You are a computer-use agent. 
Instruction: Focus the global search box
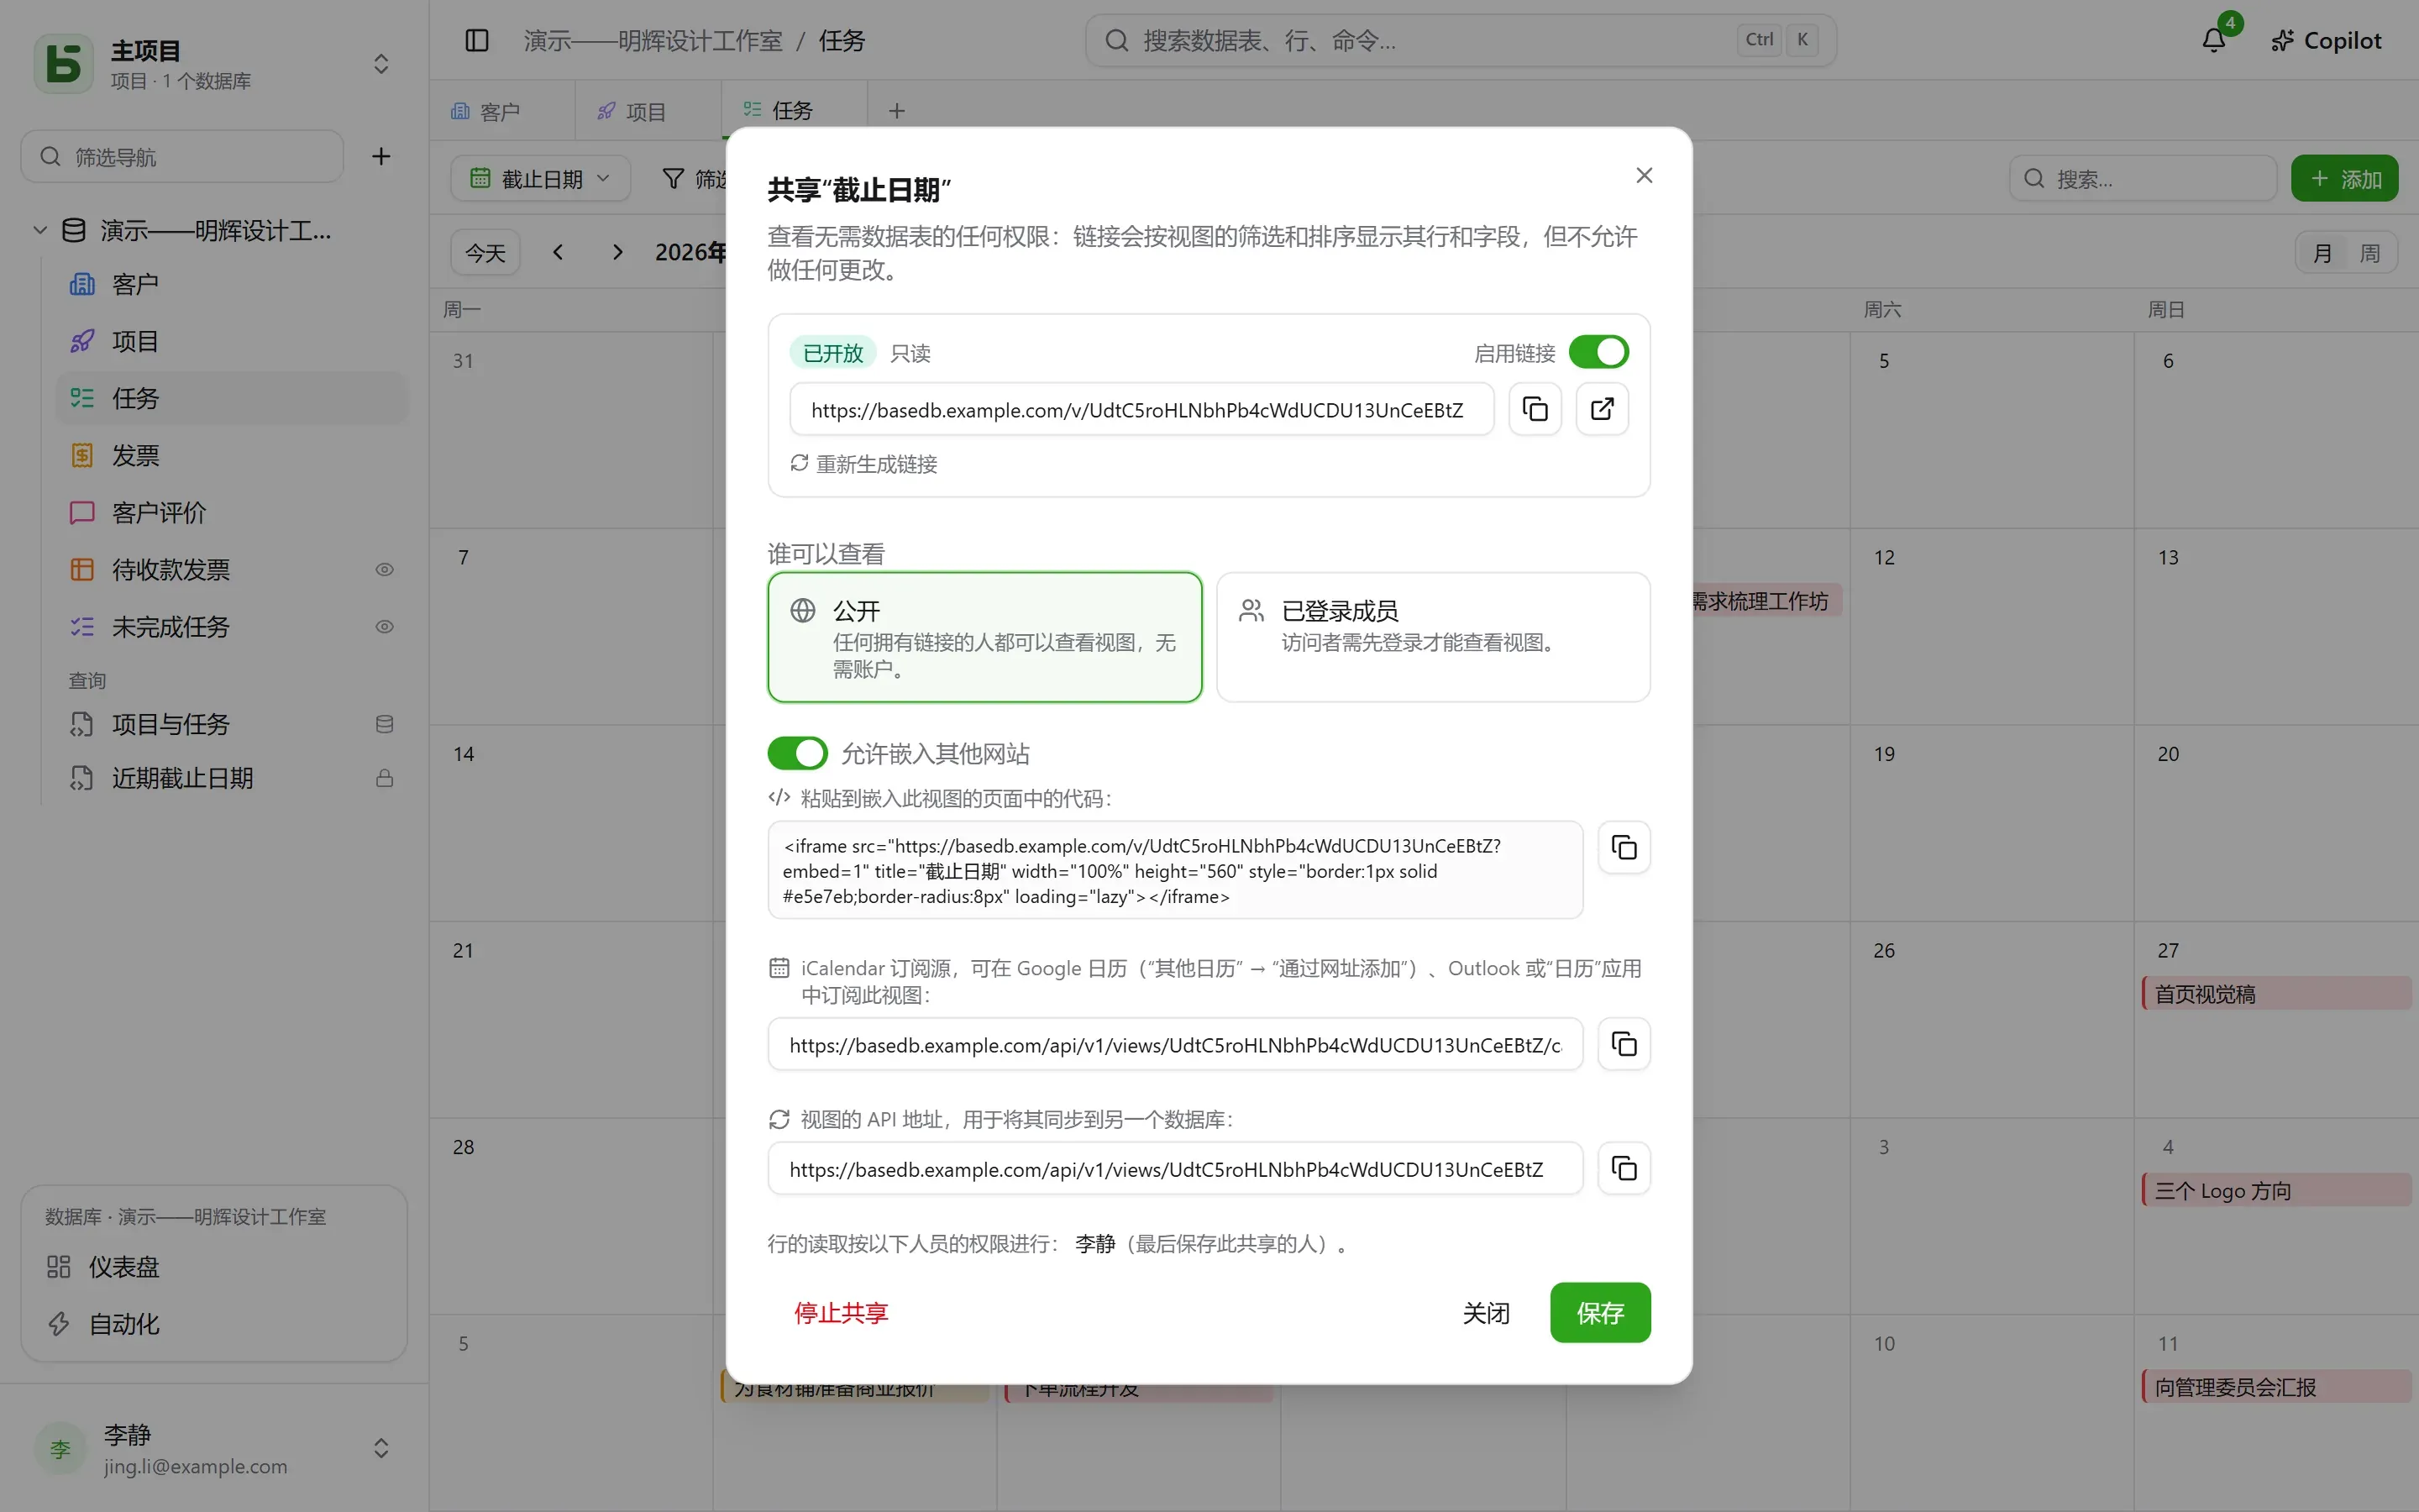click(x=1461, y=41)
